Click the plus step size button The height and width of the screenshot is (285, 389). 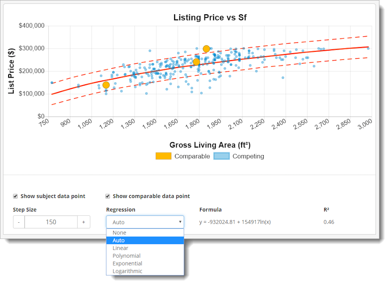pyautogui.click(x=83, y=222)
